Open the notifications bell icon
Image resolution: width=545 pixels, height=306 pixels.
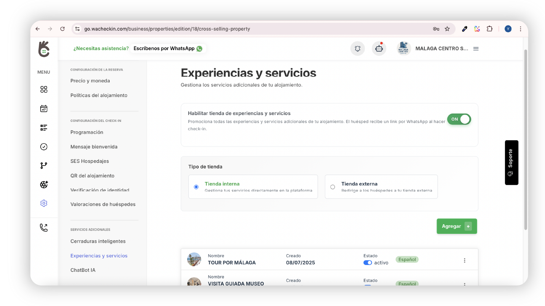click(357, 49)
